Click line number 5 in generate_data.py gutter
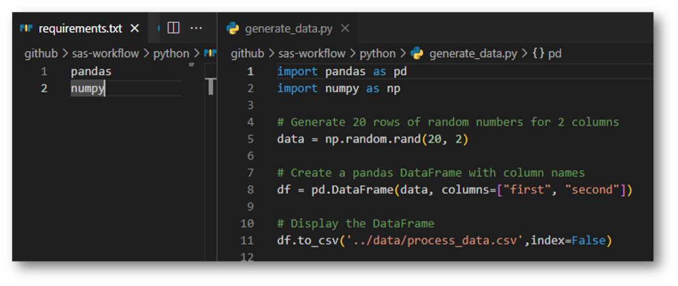Screen dimensions: 678x286 click(250, 139)
